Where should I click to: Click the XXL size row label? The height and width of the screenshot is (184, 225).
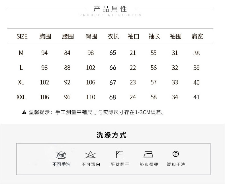[x=21, y=97]
